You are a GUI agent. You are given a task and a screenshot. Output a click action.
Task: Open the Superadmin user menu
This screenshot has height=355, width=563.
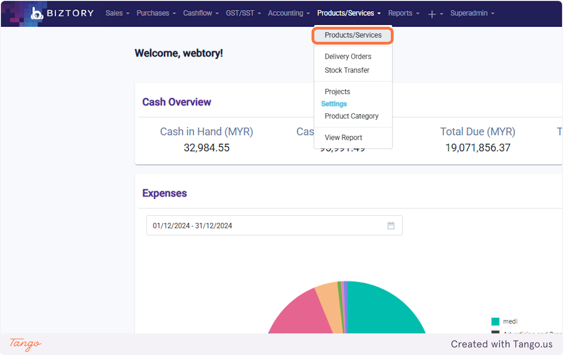pos(472,13)
